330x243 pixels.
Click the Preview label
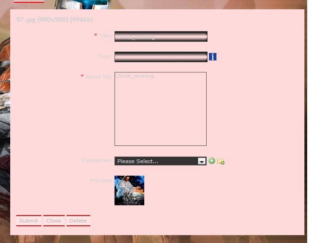tap(101, 180)
